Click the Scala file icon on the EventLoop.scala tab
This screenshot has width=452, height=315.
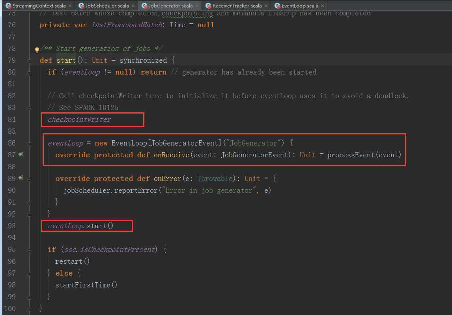277,6
